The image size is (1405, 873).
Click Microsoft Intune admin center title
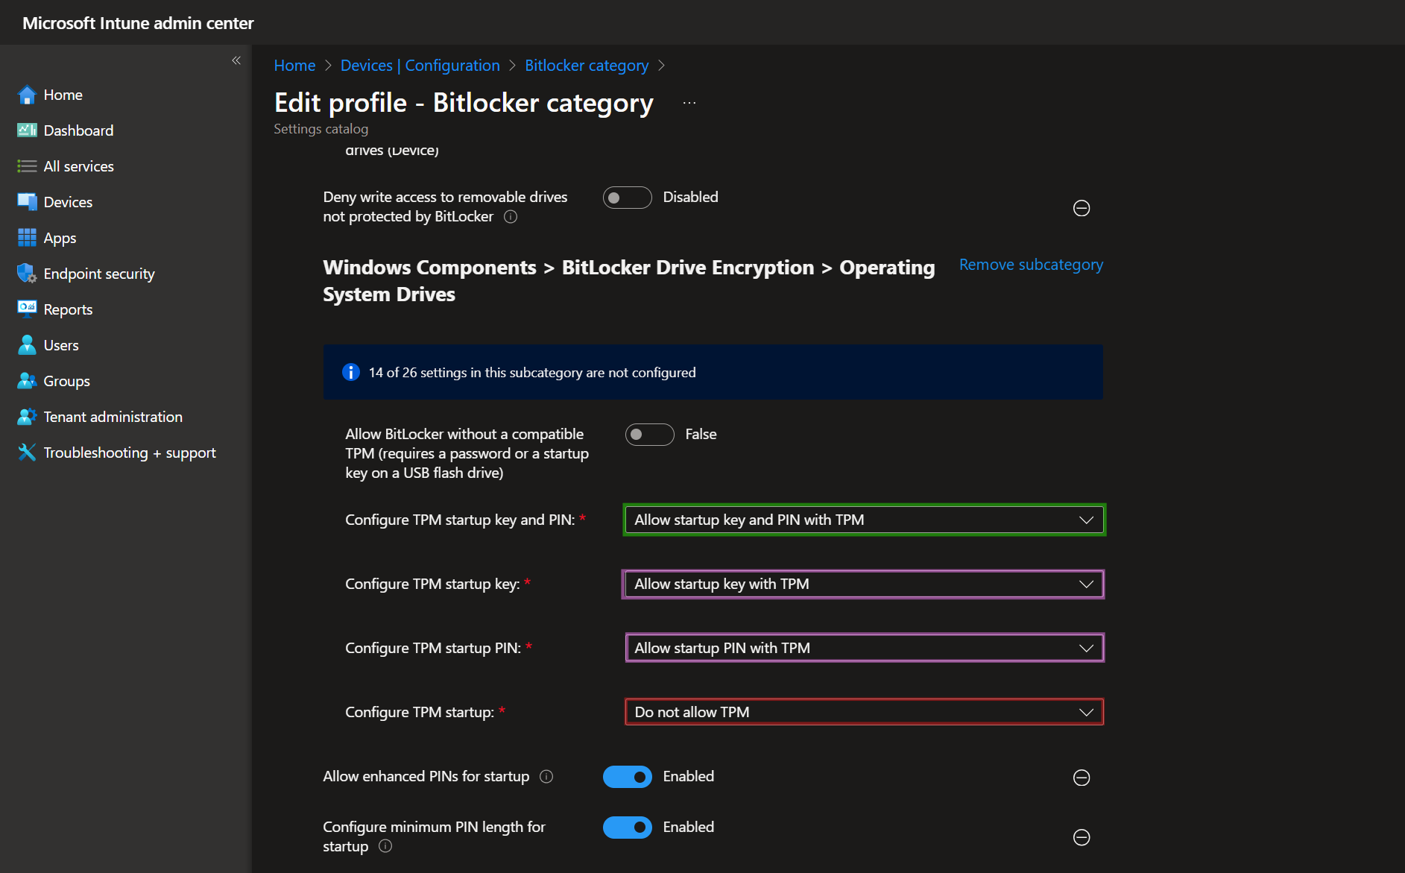pyautogui.click(x=138, y=23)
